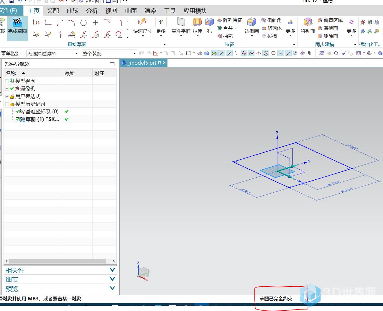383x311 pixels.
Task: Click the Rapid Dimension (快速尺寸) icon
Action: [x=142, y=22]
